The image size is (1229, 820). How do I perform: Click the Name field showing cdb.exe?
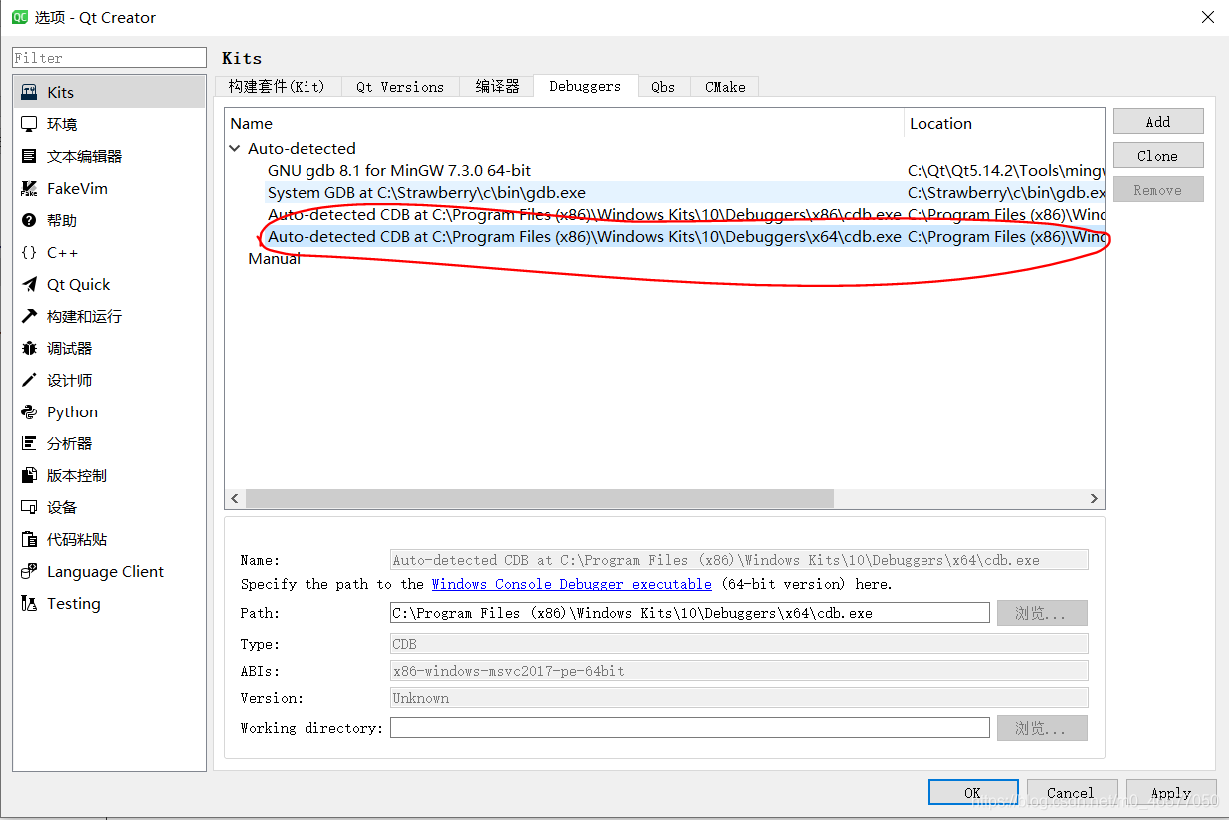740,560
